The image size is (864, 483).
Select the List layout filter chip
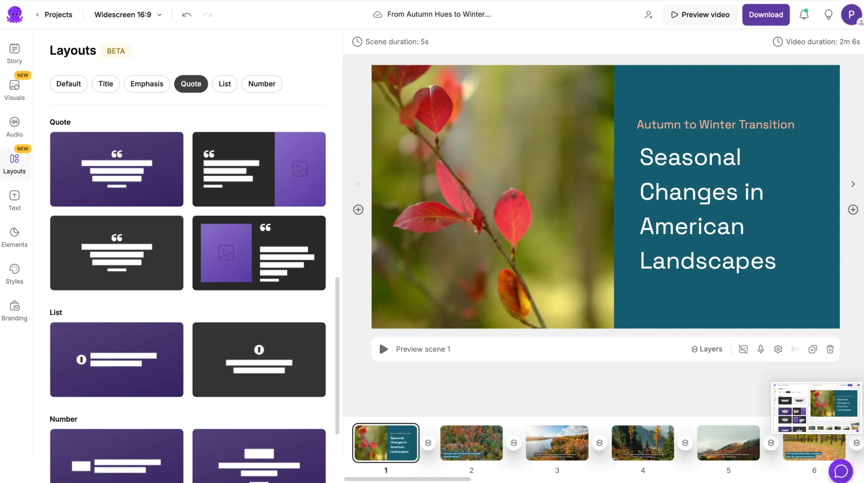[x=224, y=84]
